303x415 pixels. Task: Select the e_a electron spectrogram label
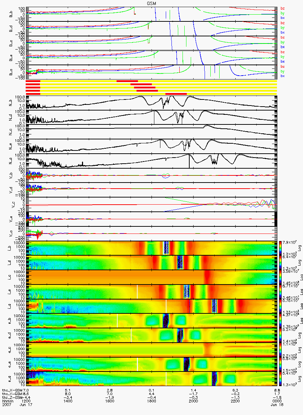pos(10,379)
